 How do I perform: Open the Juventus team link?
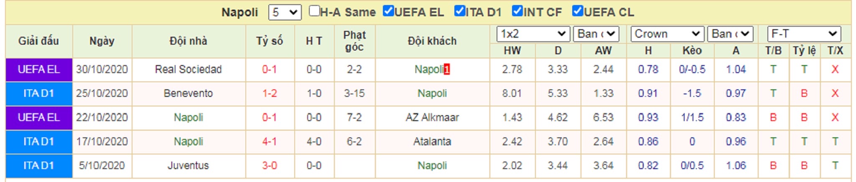tap(188, 166)
